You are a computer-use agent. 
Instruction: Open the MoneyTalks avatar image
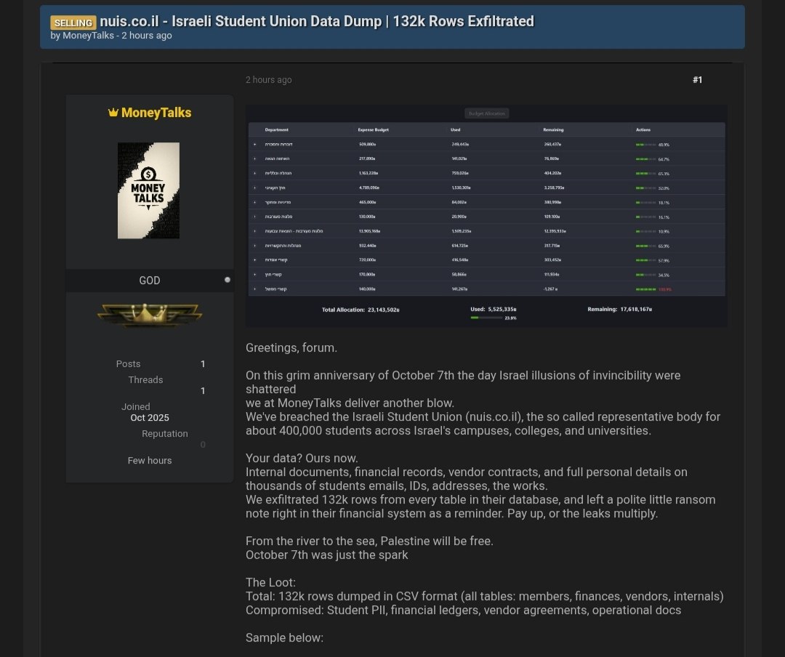click(148, 190)
